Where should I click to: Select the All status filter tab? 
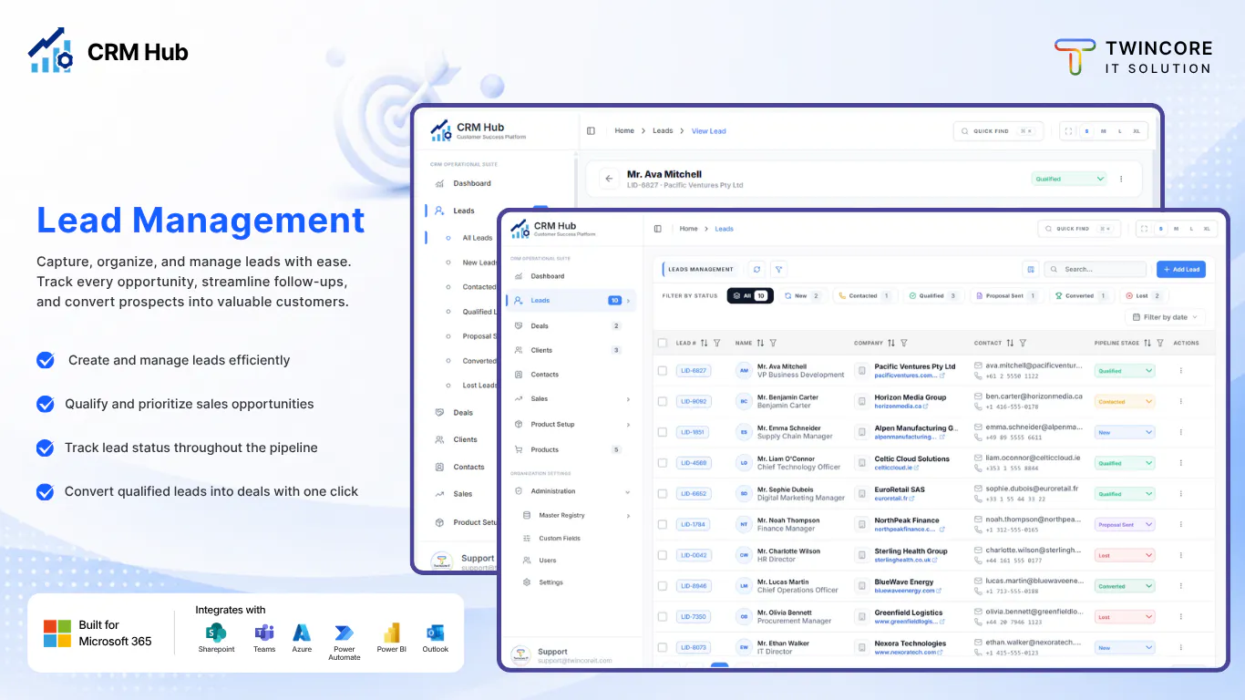tap(750, 295)
